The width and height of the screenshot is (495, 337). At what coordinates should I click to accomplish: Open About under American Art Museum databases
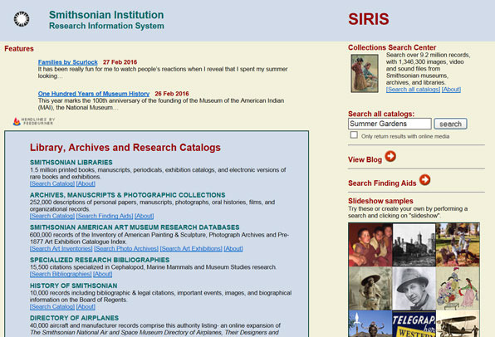tap(233, 249)
